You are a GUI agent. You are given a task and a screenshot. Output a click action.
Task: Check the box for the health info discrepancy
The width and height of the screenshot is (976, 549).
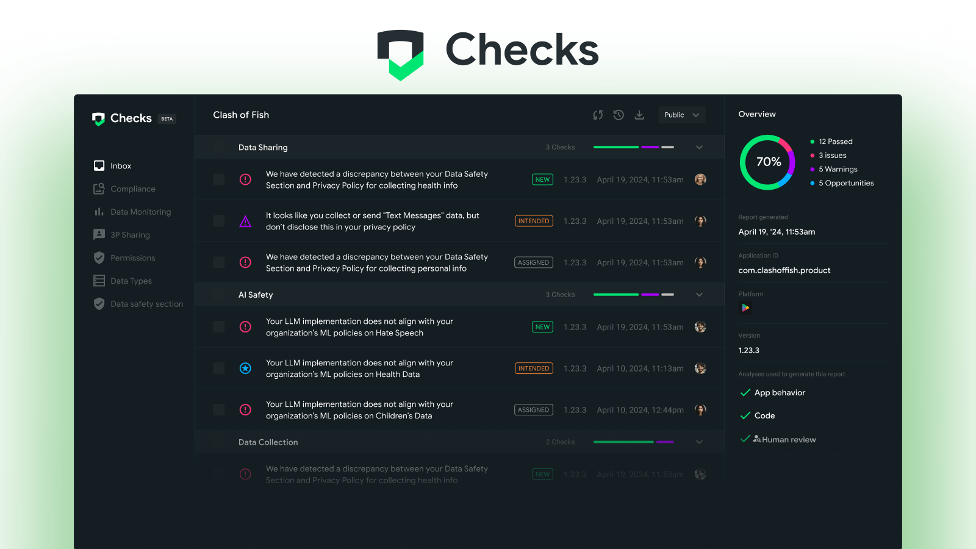(x=219, y=179)
